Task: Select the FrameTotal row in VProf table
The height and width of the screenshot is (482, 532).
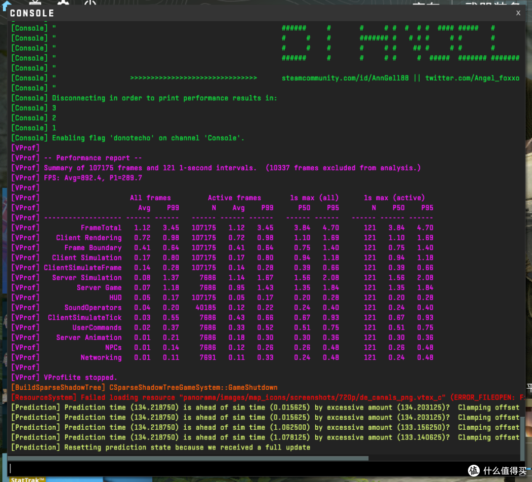Action: 222,228
